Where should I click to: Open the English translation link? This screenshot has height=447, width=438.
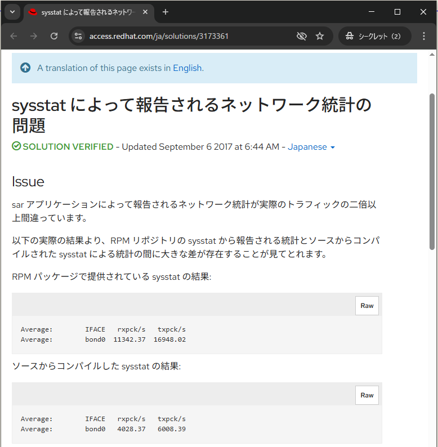187,68
